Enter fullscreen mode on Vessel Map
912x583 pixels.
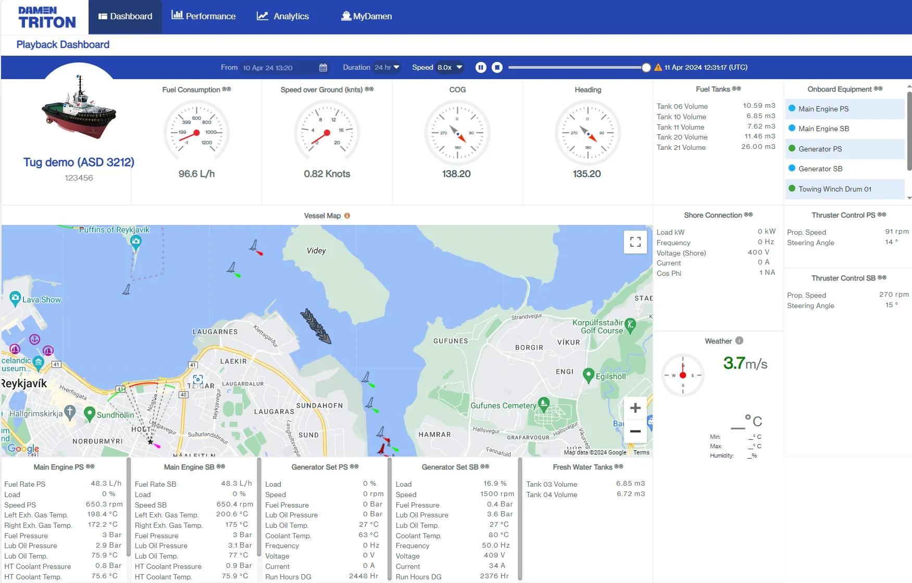[x=635, y=242]
